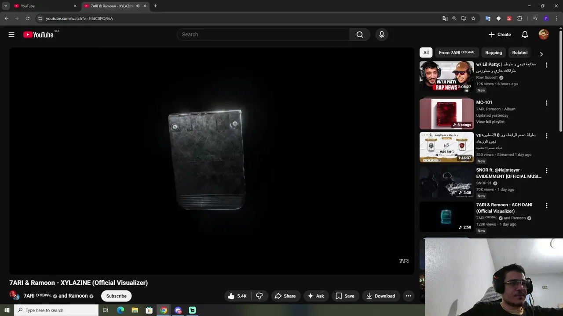Open Chrome profile 'y' avatar
Screen dimensions: 563x316
click(546, 18)
